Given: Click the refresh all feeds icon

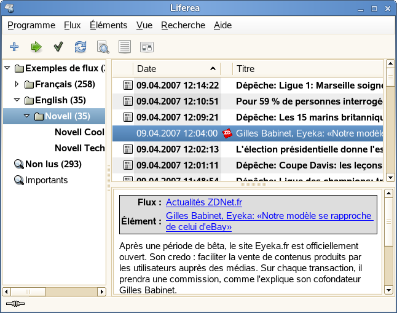Looking at the screenshot, I should [81, 47].
